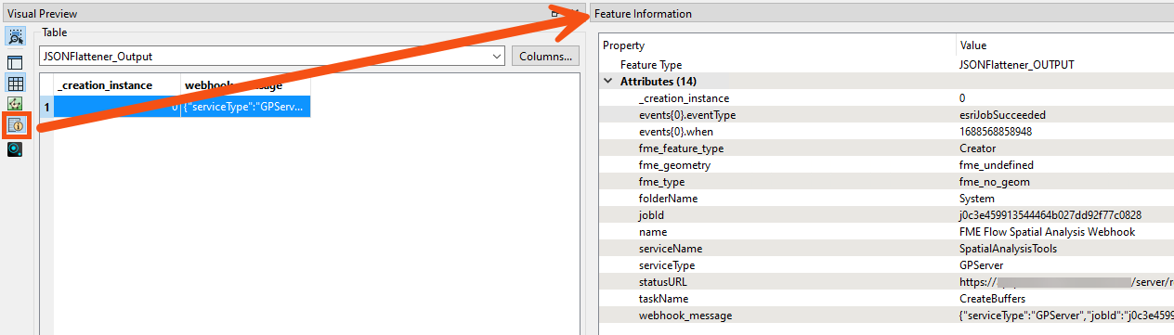Toggle the table view icon
The image size is (1174, 335).
[16, 84]
